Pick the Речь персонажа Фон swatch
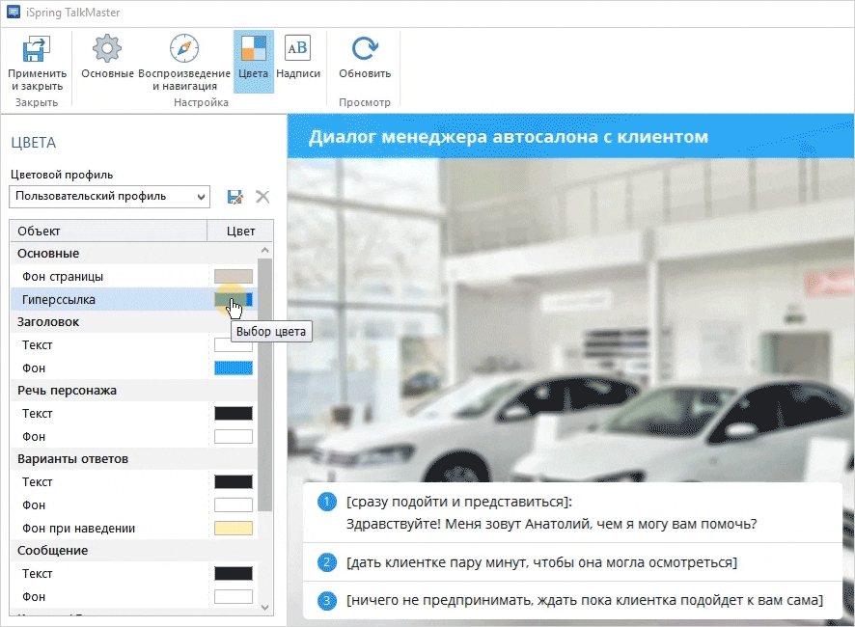 click(x=234, y=436)
